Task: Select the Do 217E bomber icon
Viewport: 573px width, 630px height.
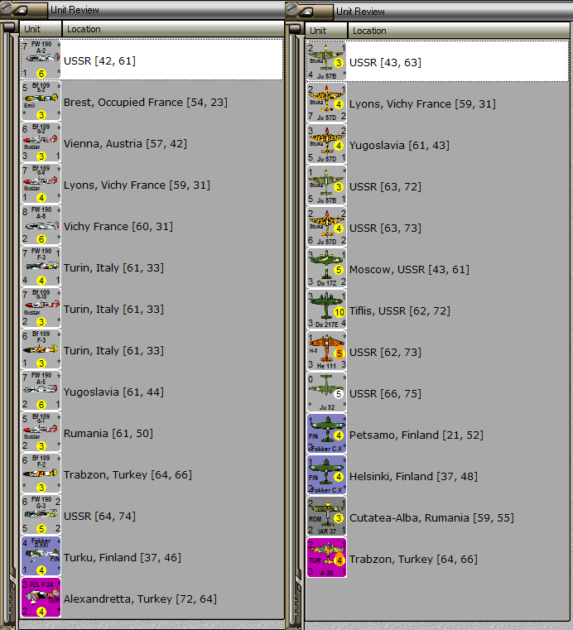Action: (327, 310)
